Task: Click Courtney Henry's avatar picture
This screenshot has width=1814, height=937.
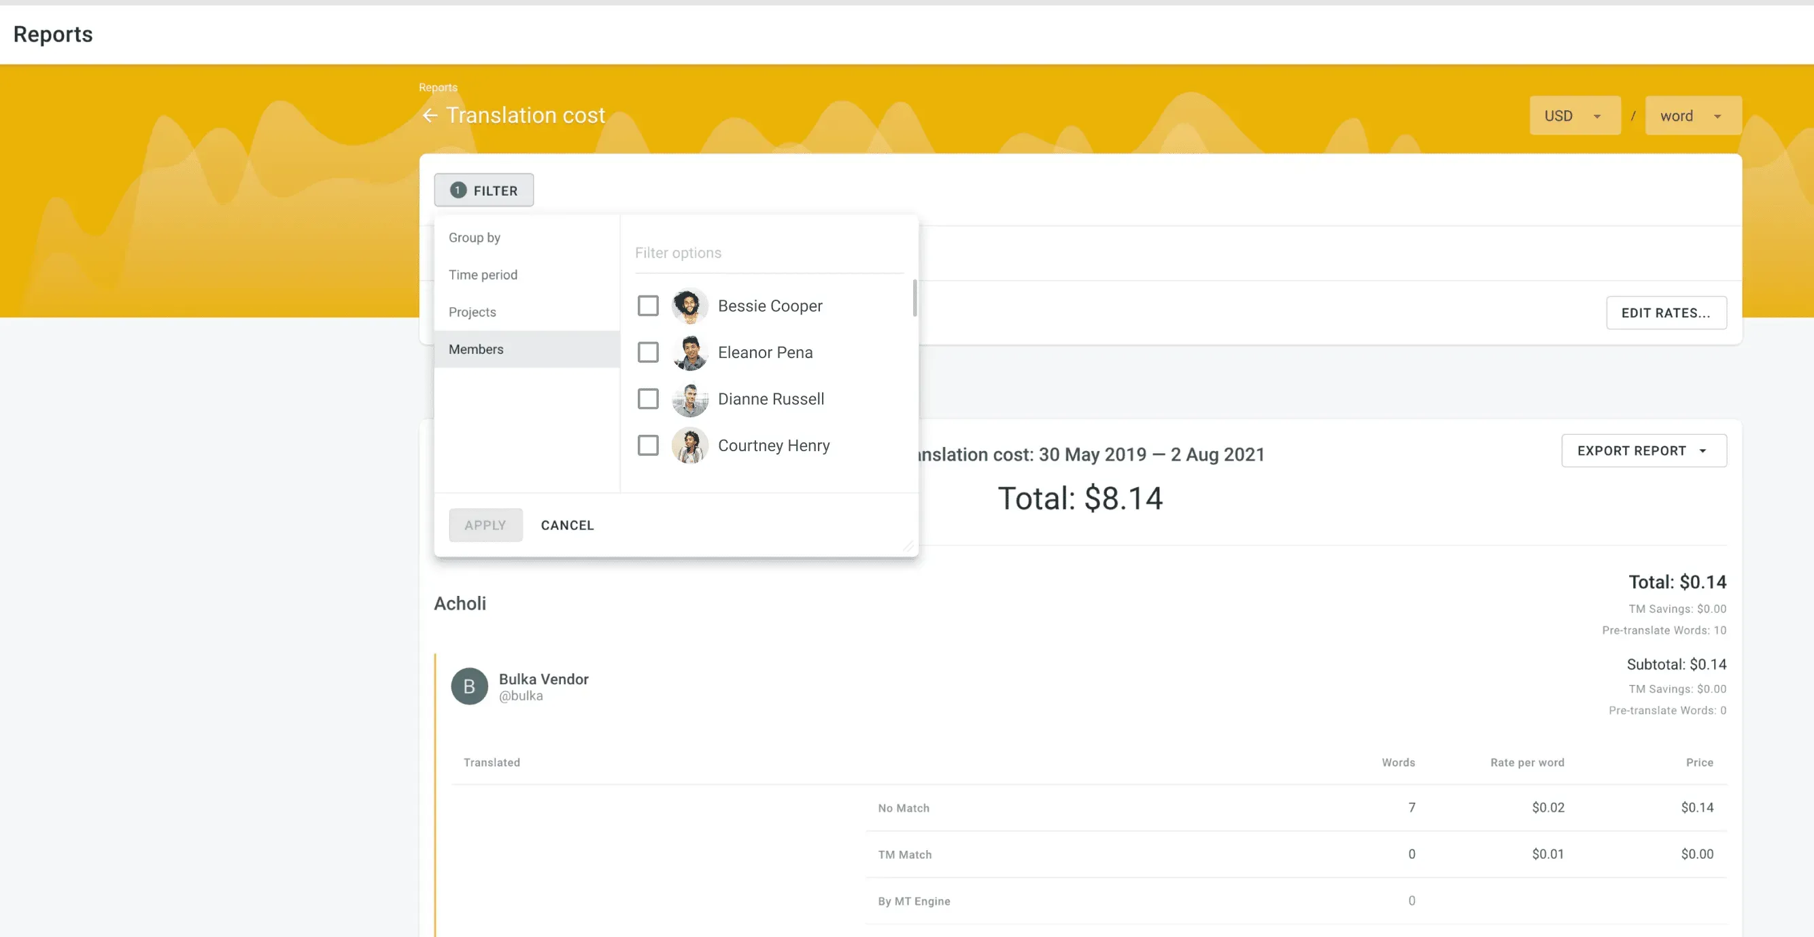Action: 689,446
